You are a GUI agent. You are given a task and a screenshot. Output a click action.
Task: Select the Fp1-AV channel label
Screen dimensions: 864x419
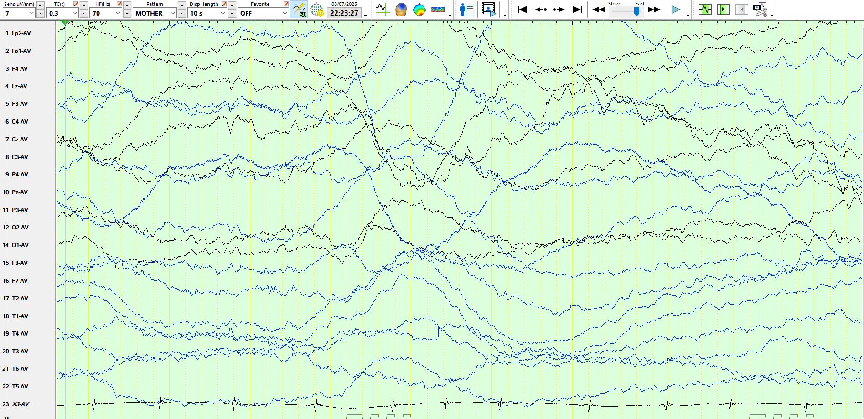tap(21, 51)
